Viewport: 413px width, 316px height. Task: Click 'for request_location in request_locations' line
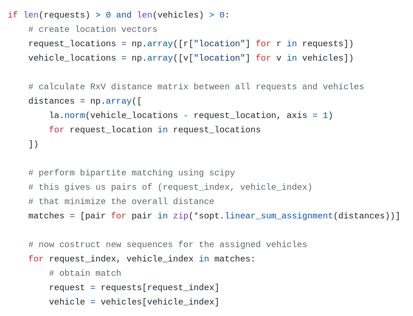(x=155, y=129)
